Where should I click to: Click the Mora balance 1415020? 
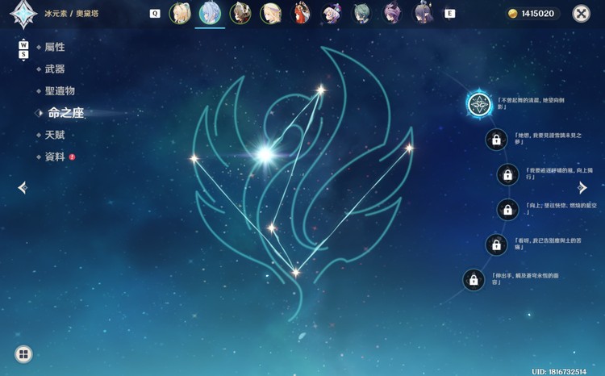click(x=537, y=14)
